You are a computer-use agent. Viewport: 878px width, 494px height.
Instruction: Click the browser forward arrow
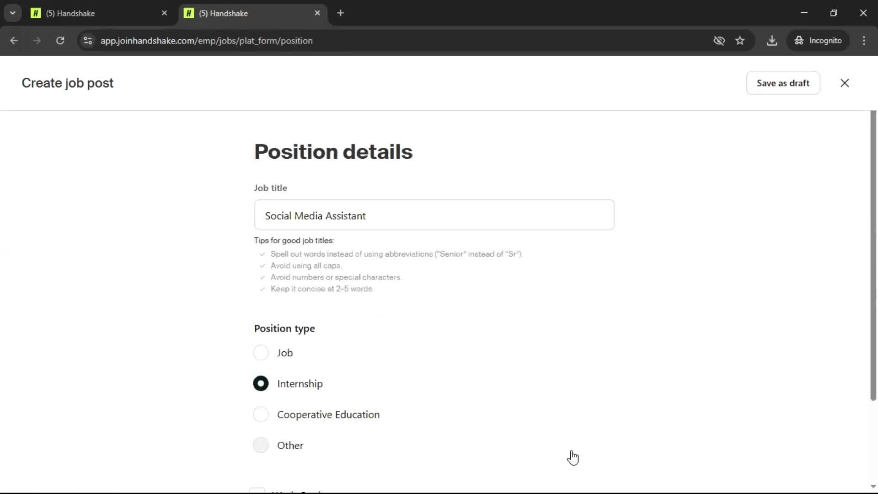click(x=37, y=41)
